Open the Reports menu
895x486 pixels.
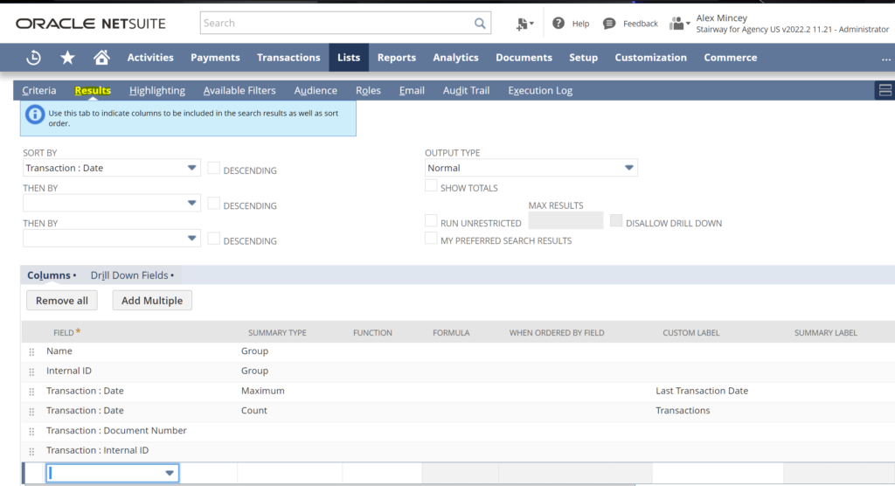(x=397, y=57)
